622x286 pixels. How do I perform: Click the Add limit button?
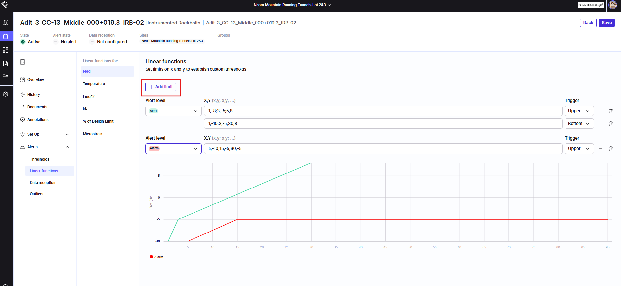(161, 87)
